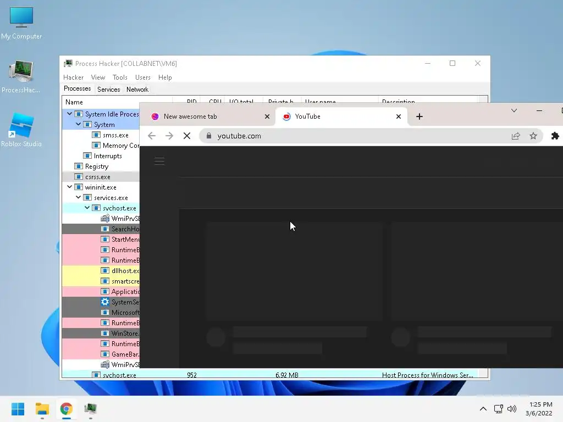Open the My Computer desktop icon

point(21,23)
